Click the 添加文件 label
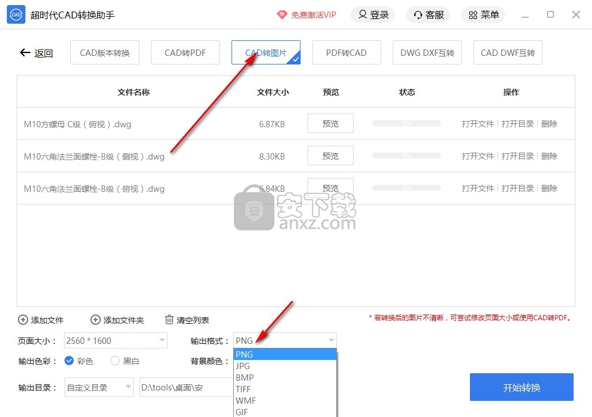592x417 pixels. coord(47,320)
